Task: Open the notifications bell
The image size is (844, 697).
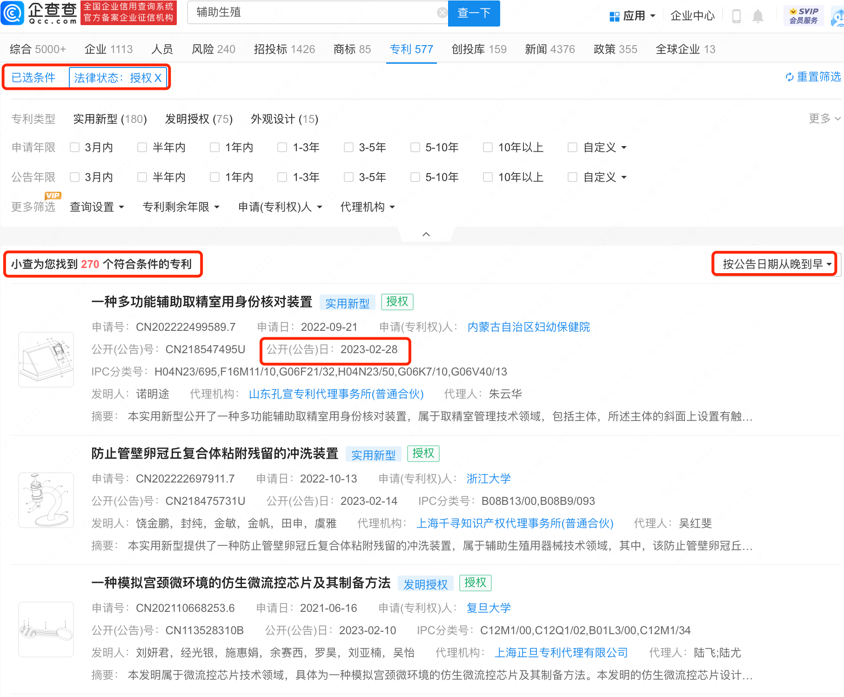Action: [758, 16]
